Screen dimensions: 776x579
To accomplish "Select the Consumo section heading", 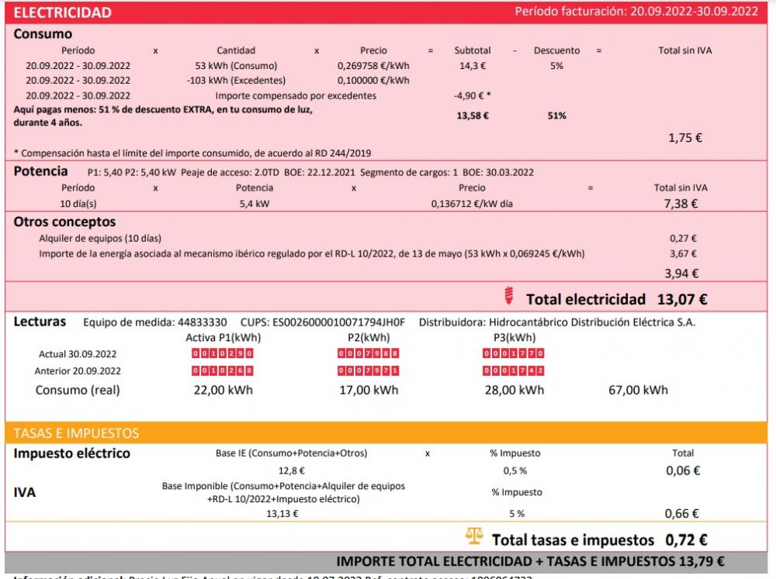I will click(43, 33).
